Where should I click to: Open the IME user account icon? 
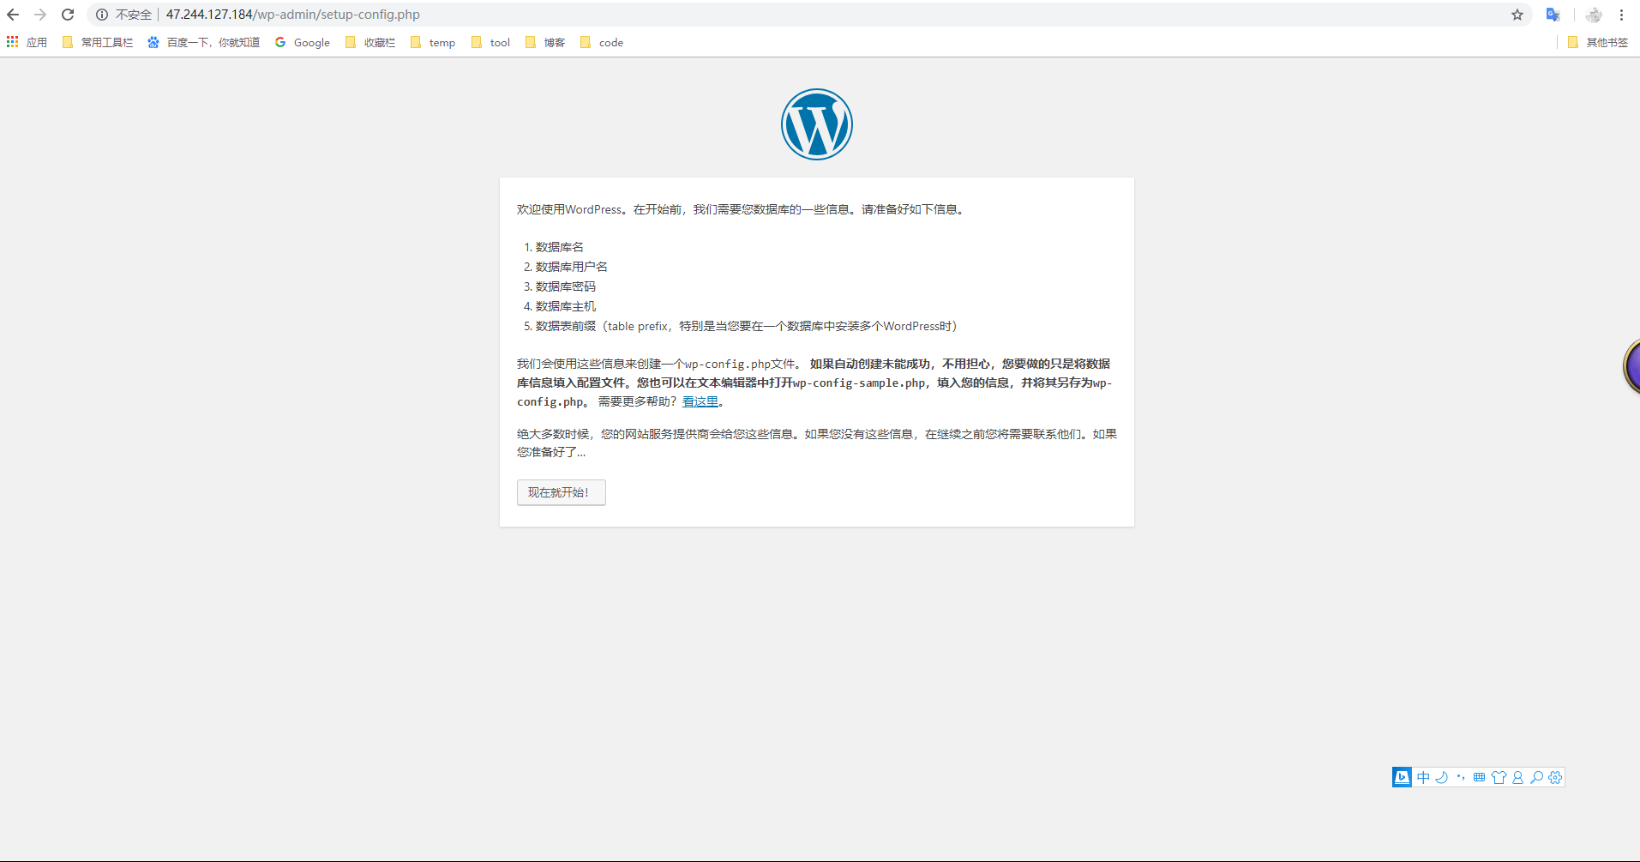click(x=1517, y=777)
